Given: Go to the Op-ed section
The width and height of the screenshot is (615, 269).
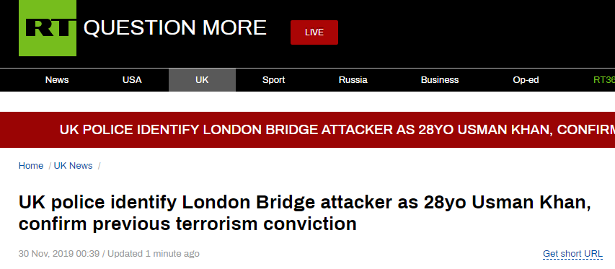Looking at the screenshot, I should pos(526,80).
